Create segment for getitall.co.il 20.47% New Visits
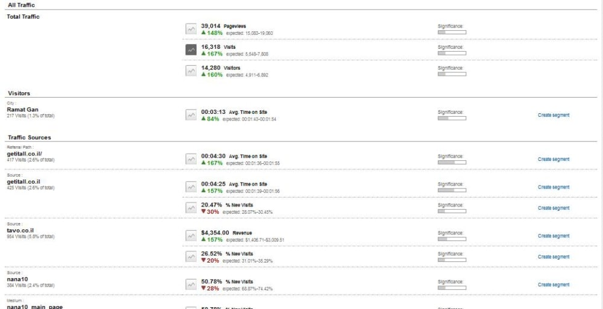 click(x=553, y=208)
